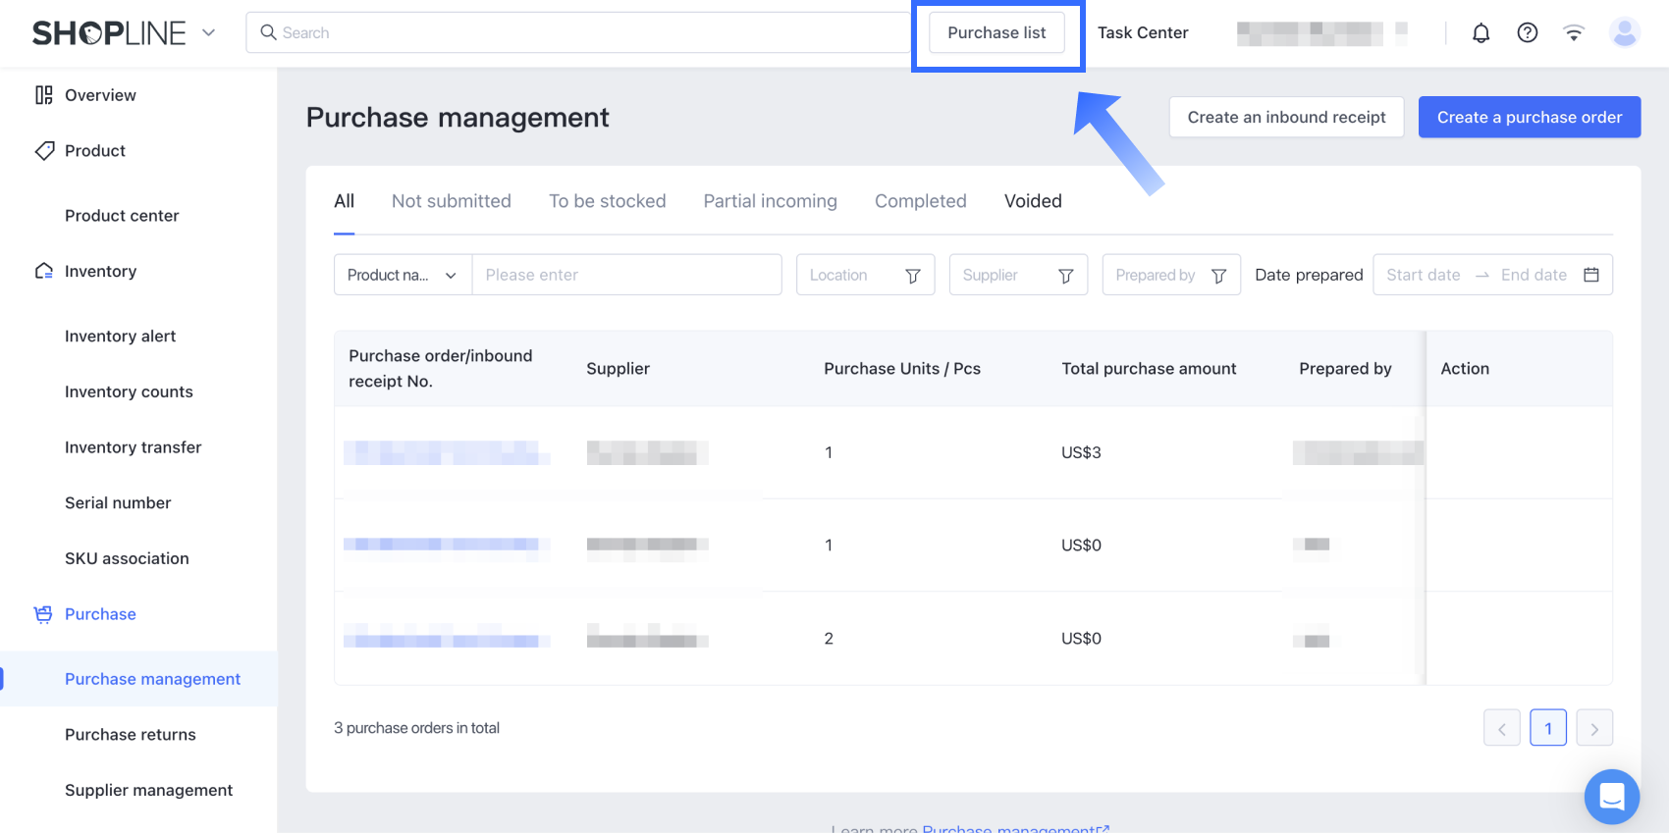Click Create a purchase order button
The height and width of the screenshot is (833, 1669).
[x=1529, y=117]
